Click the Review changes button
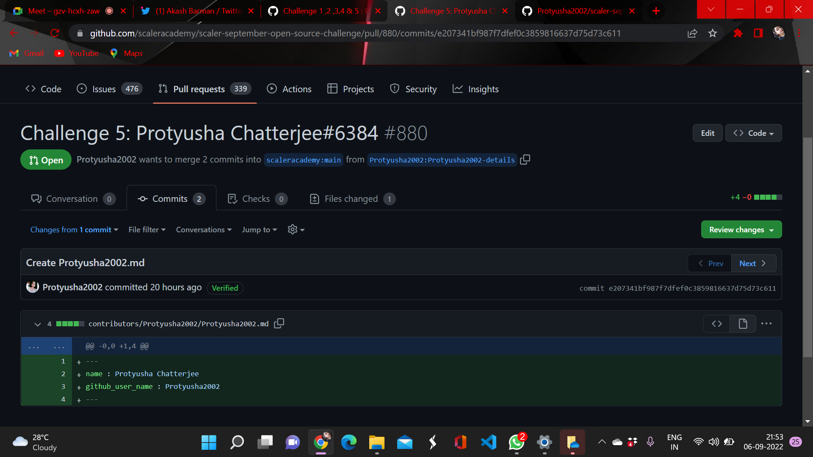 [x=741, y=229]
